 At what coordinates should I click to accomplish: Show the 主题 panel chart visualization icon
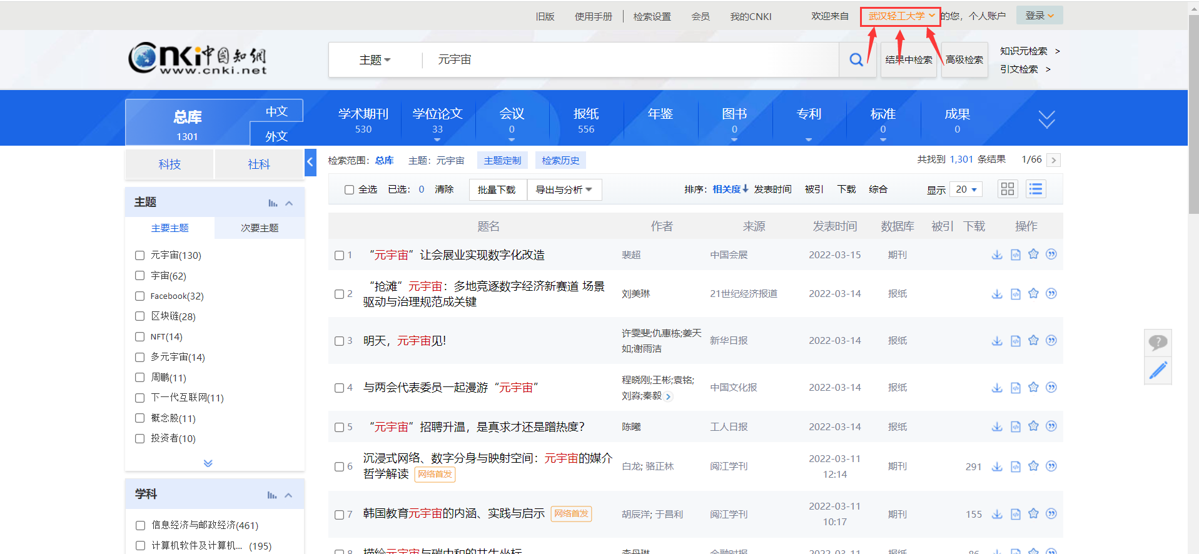point(273,203)
